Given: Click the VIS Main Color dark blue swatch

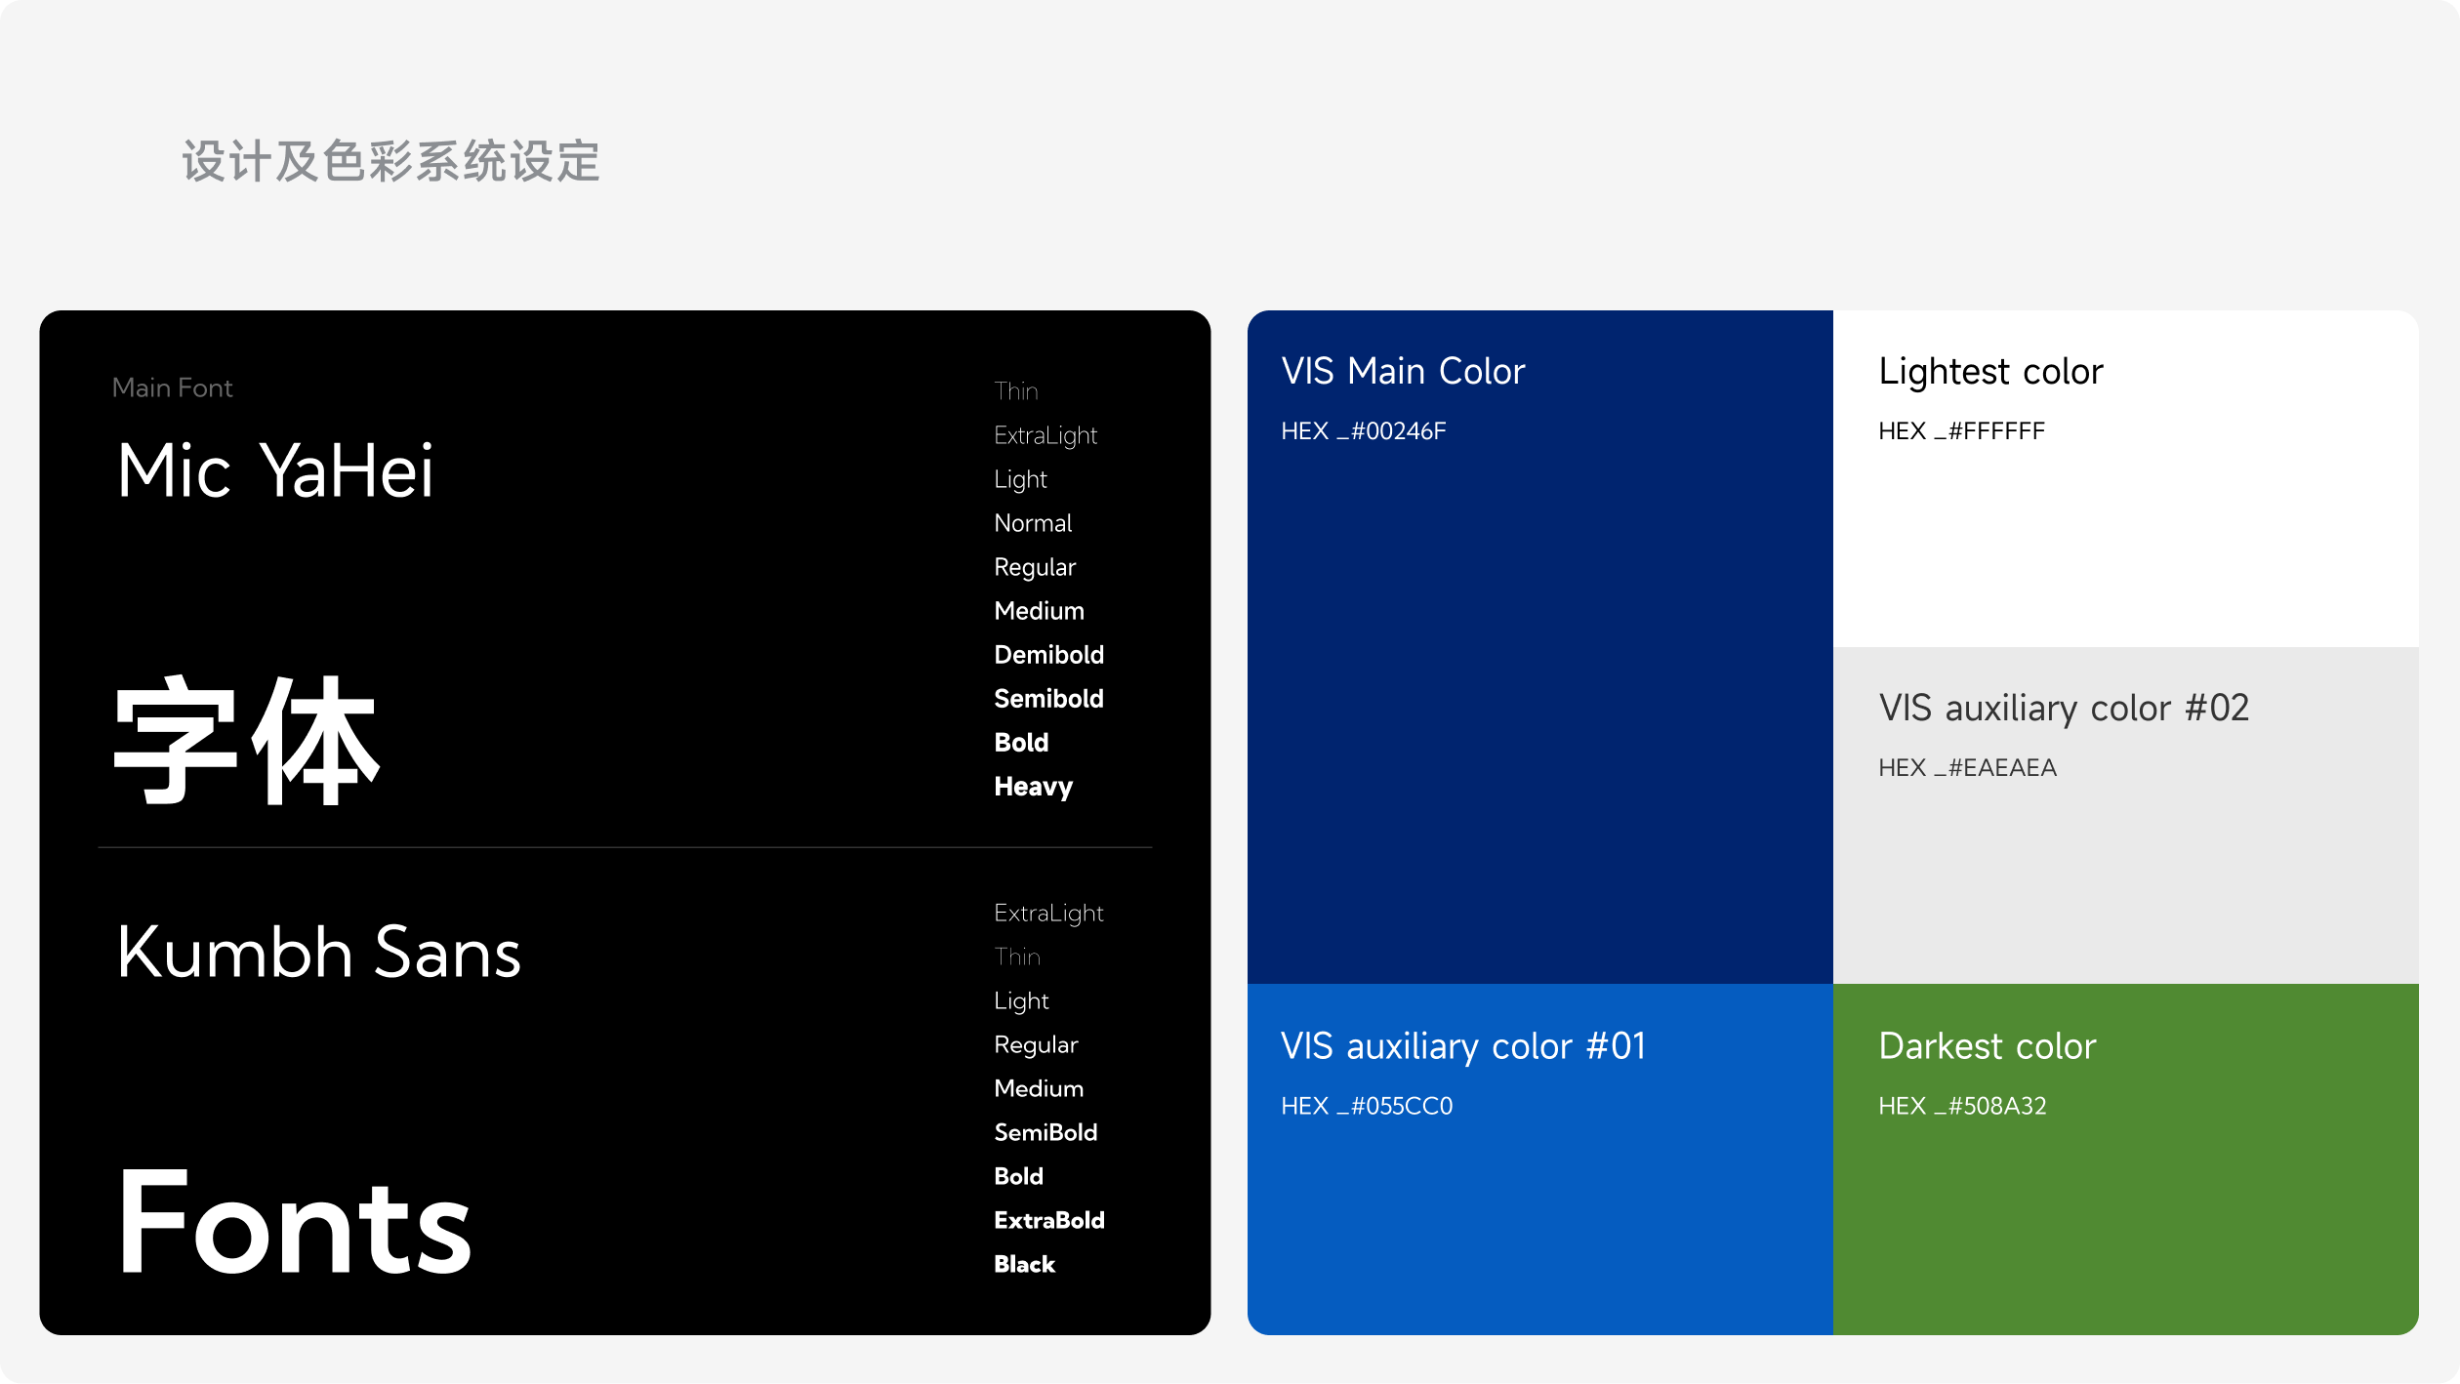Looking at the screenshot, I should 1539,683.
